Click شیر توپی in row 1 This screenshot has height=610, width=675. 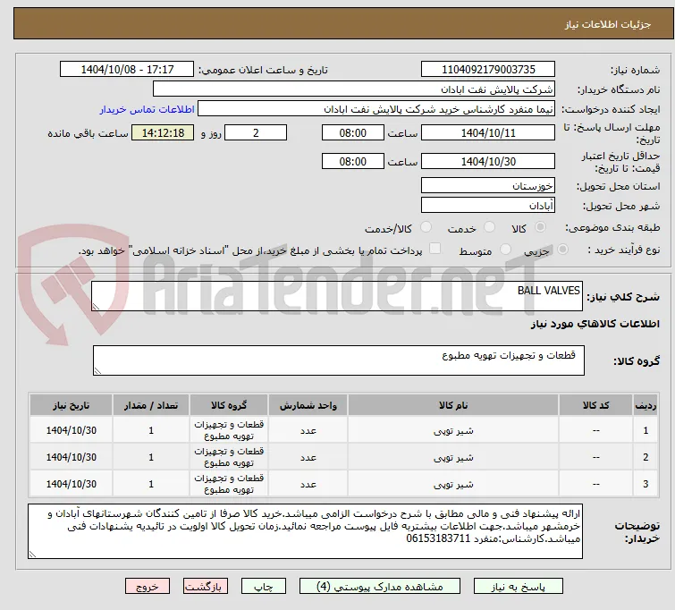click(453, 430)
